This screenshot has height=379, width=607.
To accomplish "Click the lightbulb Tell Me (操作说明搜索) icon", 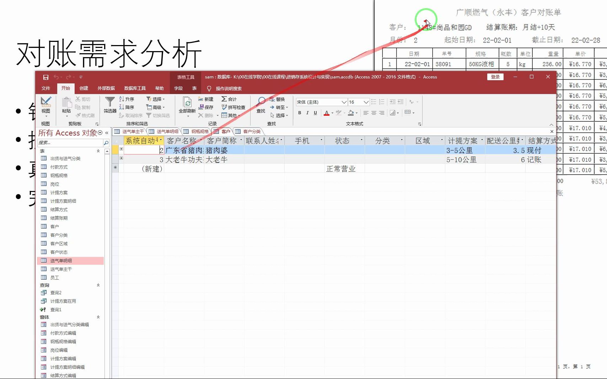I will [209, 88].
